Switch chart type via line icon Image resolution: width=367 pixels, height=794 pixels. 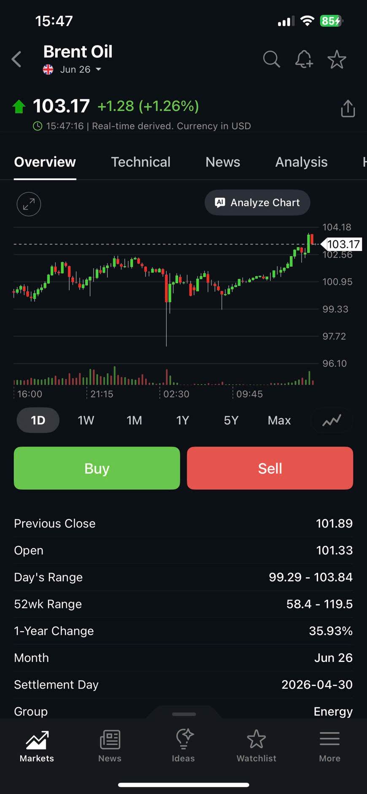pos(332,420)
